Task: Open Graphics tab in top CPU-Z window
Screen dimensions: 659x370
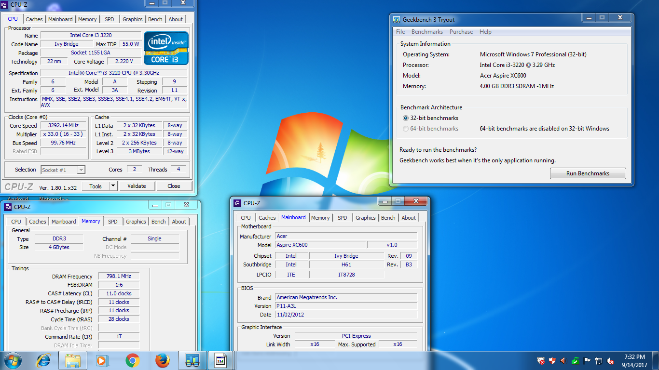Action: [133, 19]
